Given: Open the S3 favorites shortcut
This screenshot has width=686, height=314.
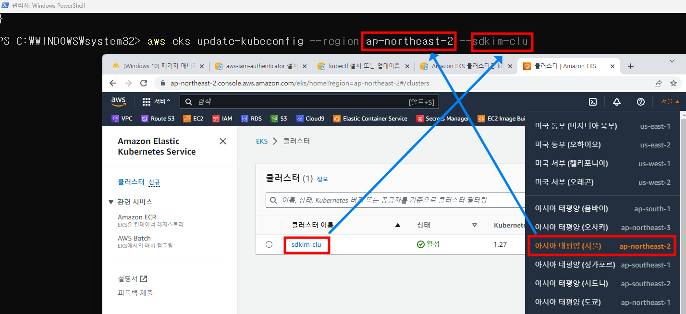Looking at the screenshot, I should point(279,119).
